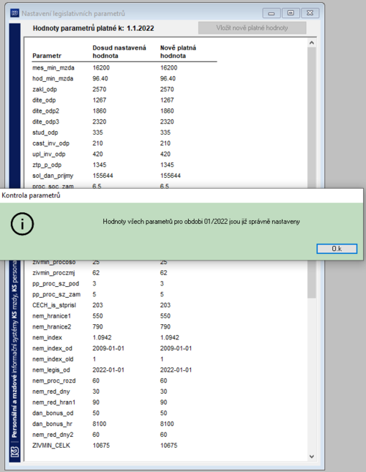Minimize the Nastavení legislativních parametrů window
This screenshot has width=366, height=472.
click(x=271, y=13)
